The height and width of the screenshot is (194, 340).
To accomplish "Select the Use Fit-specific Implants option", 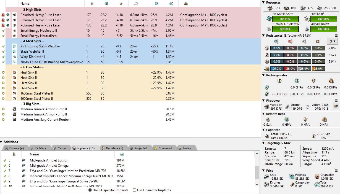I will coord(90,190).
